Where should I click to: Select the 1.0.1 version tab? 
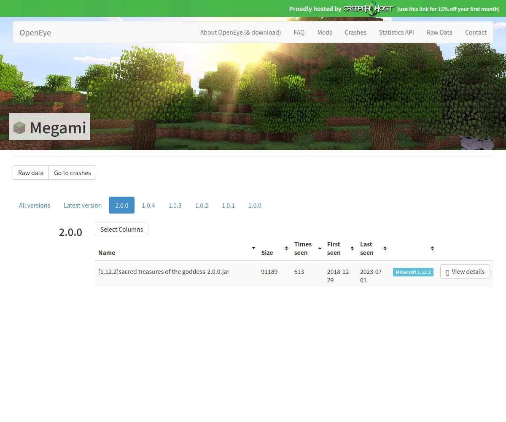pyautogui.click(x=228, y=205)
